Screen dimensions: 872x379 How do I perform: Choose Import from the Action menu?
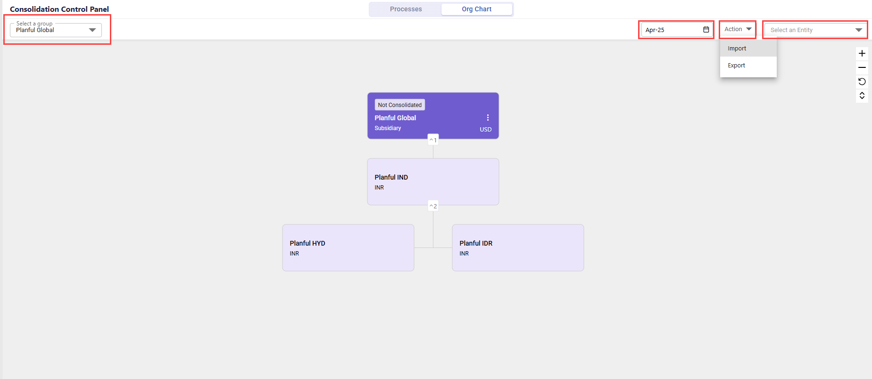737,49
